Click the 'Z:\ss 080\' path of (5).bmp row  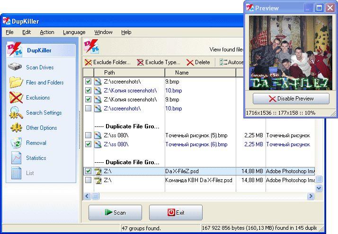pyautogui.click(x=116, y=135)
